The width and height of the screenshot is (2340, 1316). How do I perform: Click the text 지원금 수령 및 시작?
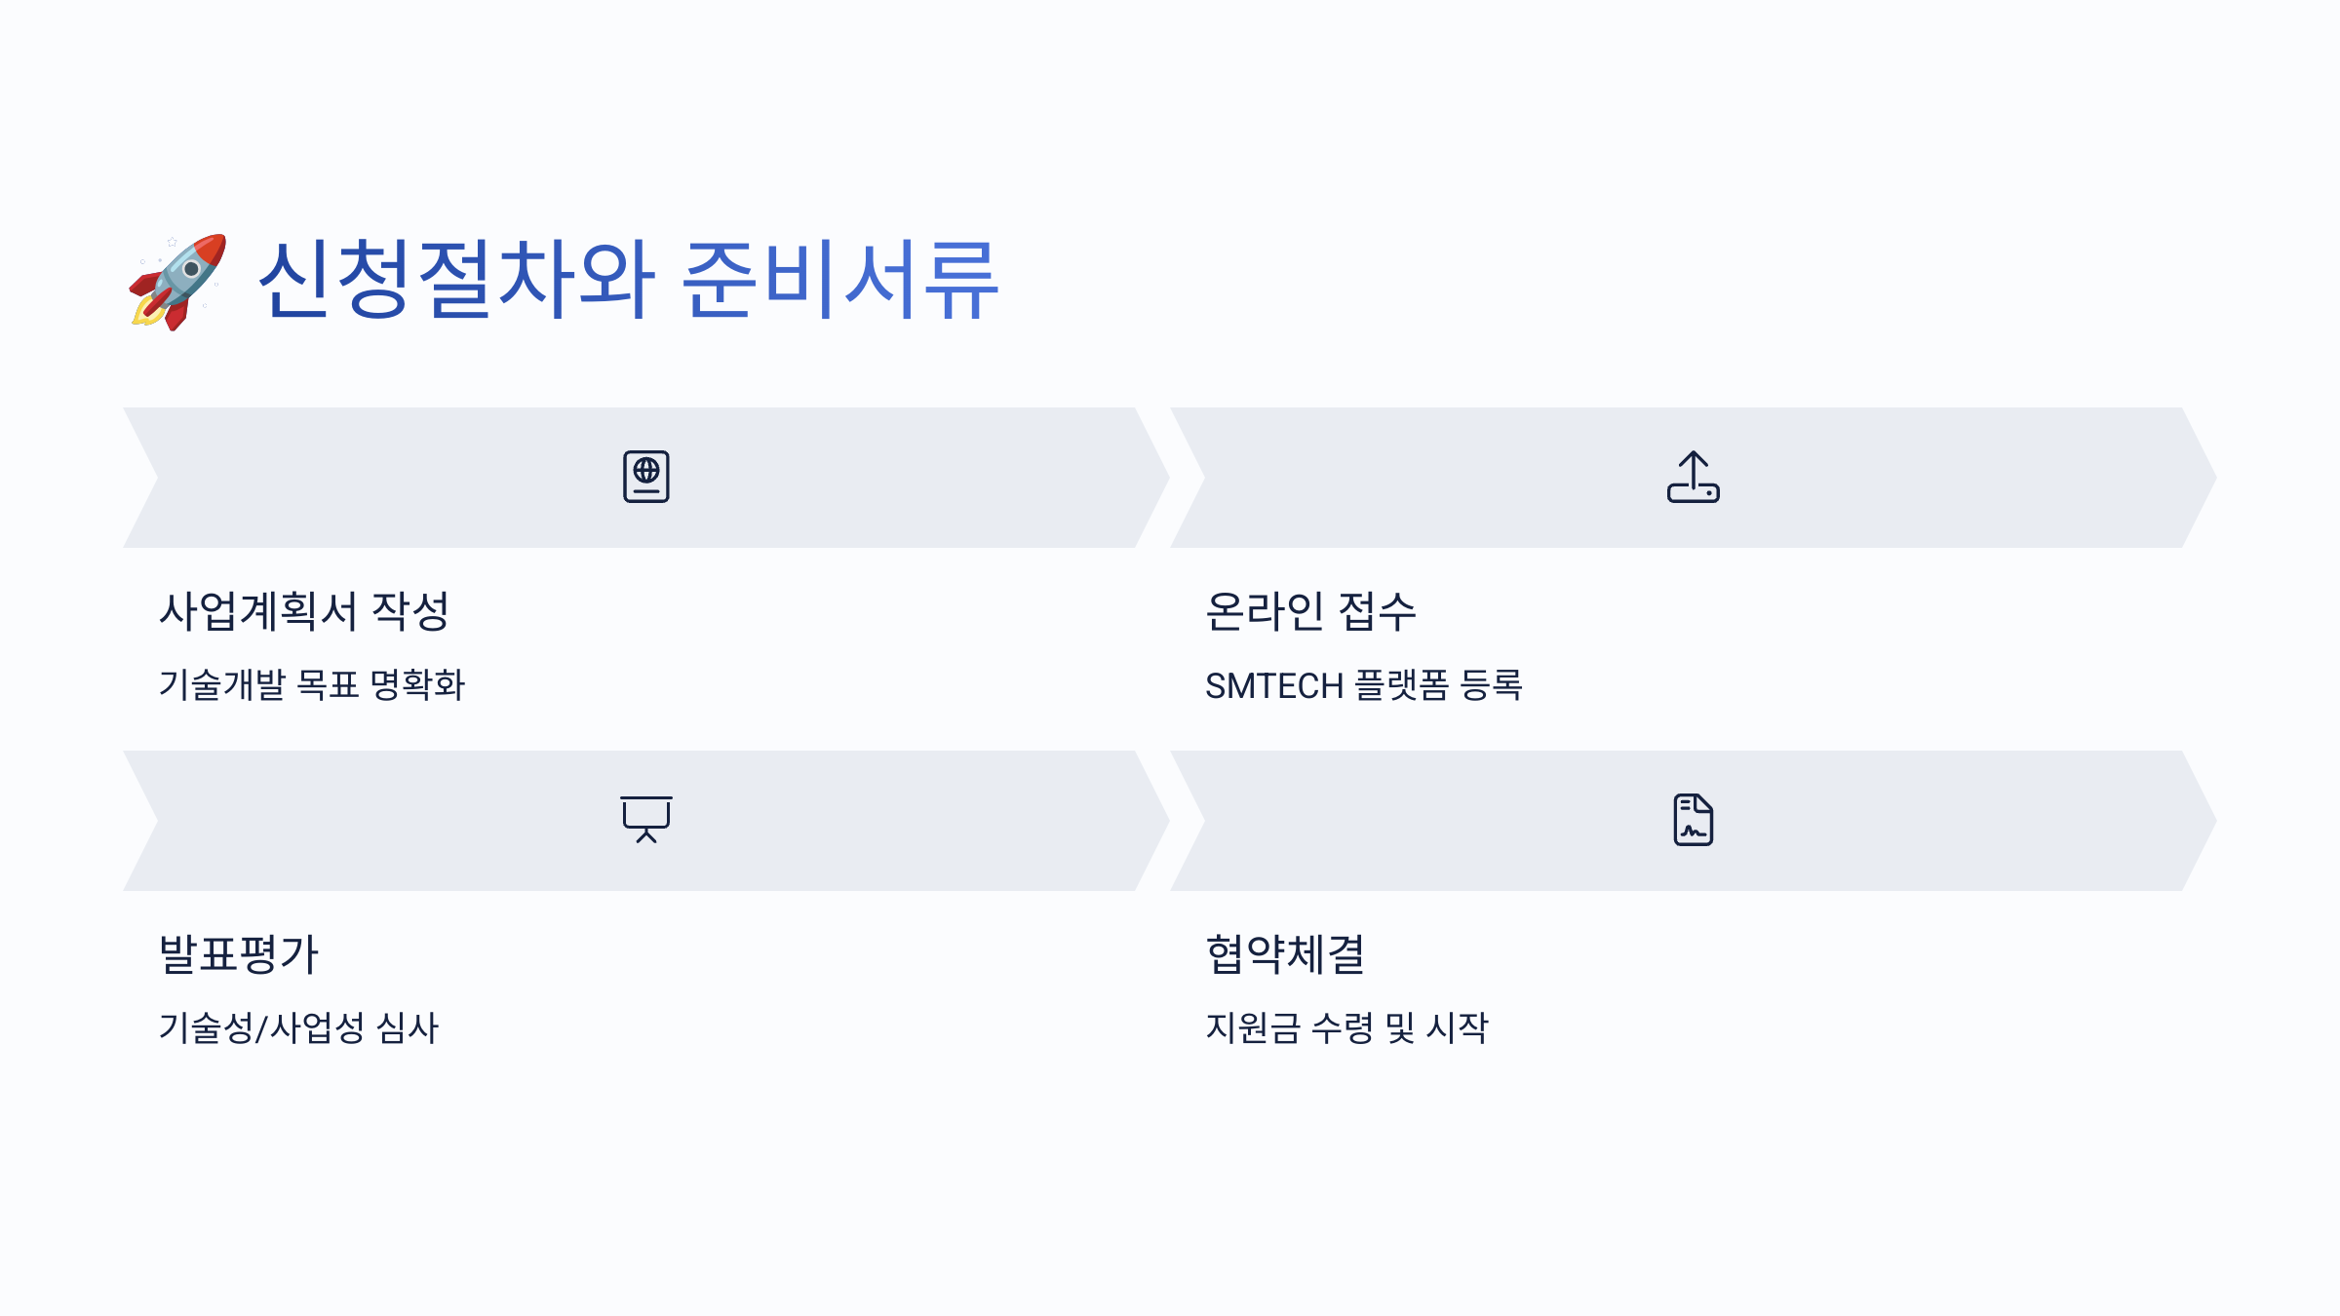point(1347,1028)
